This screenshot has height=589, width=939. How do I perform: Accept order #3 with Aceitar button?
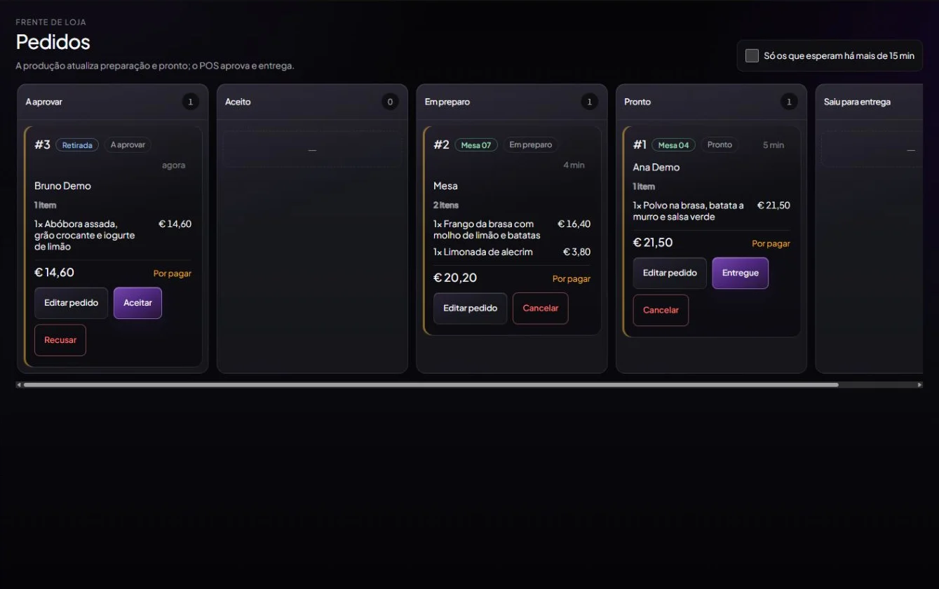click(137, 303)
